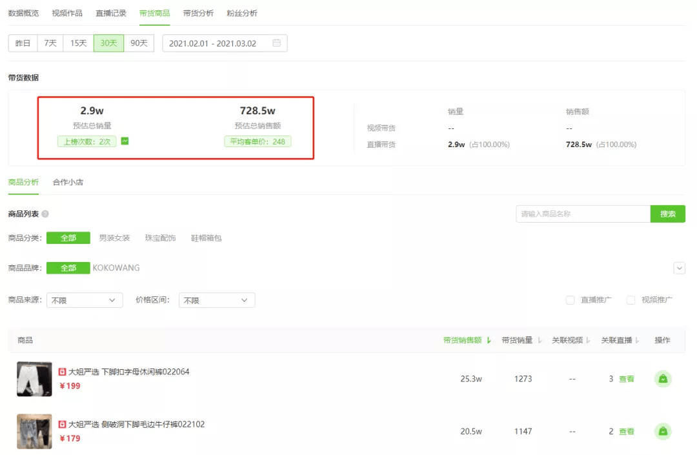The width and height of the screenshot is (697, 455).
Task: Expand the brand list chevron
Action: [x=679, y=268]
